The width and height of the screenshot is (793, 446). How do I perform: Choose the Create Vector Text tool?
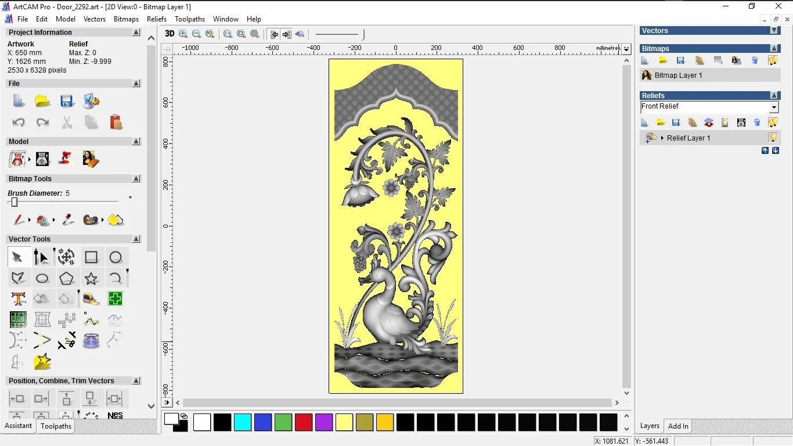(x=18, y=299)
